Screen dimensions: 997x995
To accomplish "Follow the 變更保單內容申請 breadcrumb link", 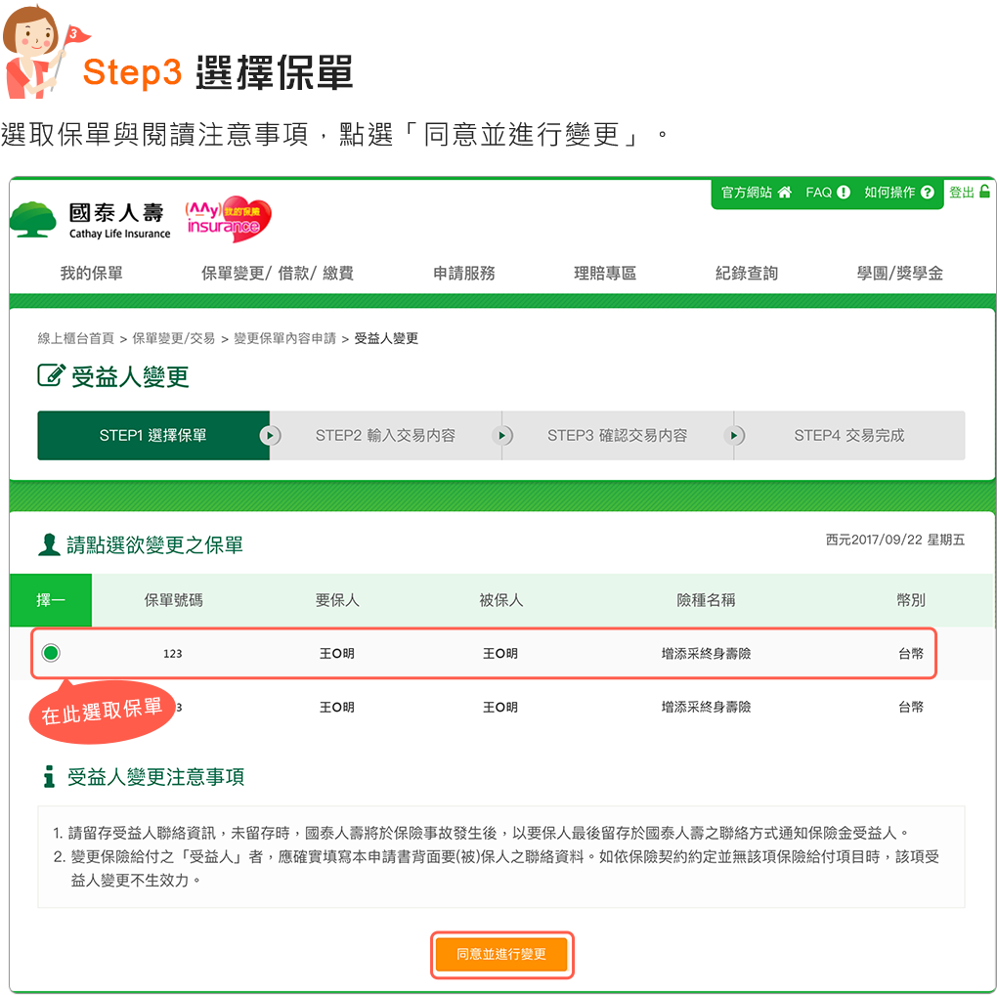I will (x=284, y=338).
